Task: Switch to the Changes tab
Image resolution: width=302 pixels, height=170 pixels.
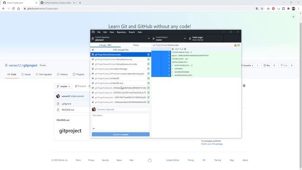Action: coord(105,45)
